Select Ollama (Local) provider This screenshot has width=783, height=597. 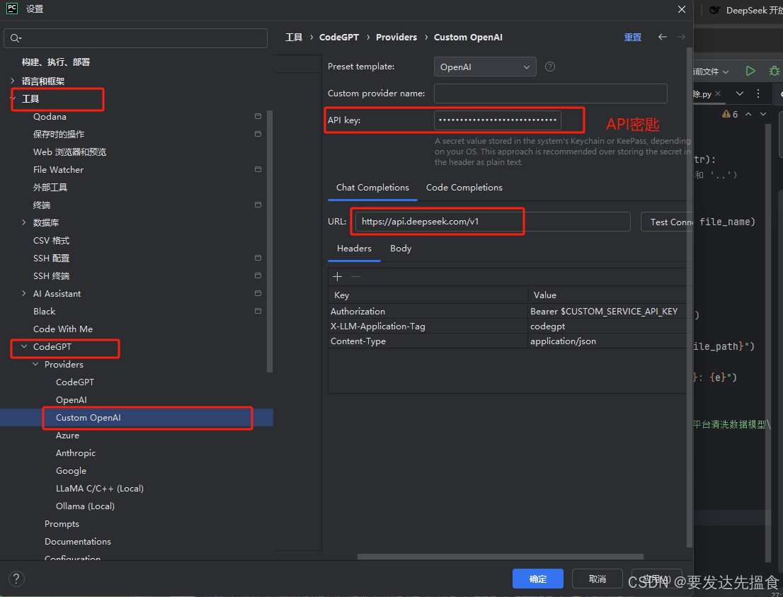[x=85, y=506]
